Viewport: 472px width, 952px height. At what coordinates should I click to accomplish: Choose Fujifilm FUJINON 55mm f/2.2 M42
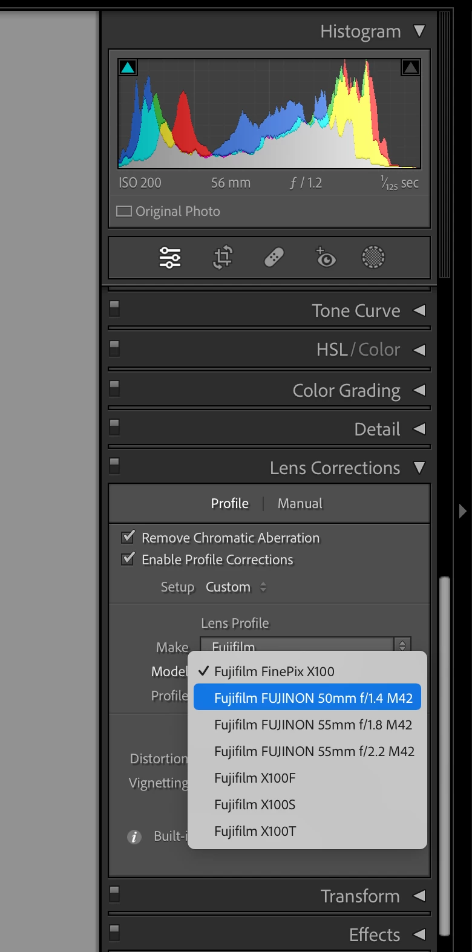[307, 751]
